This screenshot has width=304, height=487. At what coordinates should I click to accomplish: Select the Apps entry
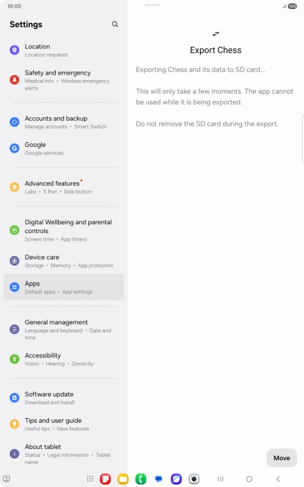[63, 287]
